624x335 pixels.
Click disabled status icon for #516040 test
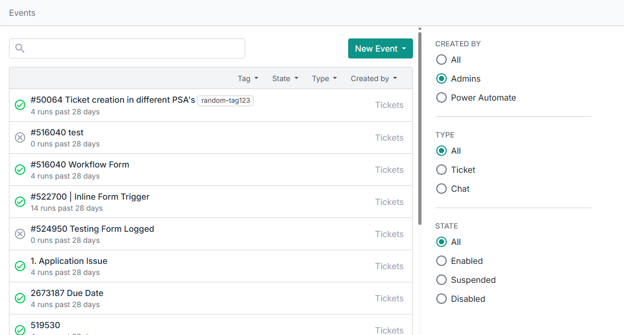(20, 137)
